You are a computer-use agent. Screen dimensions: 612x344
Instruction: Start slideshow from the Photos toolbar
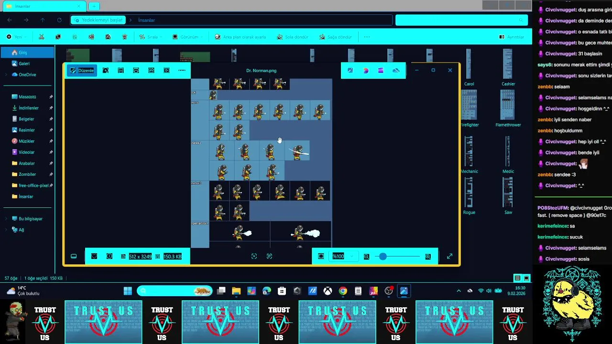coord(166,70)
